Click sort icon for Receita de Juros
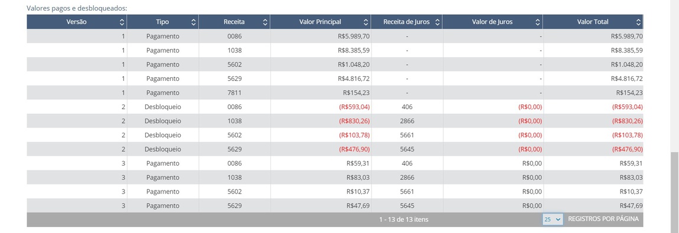 coord(438,22)
